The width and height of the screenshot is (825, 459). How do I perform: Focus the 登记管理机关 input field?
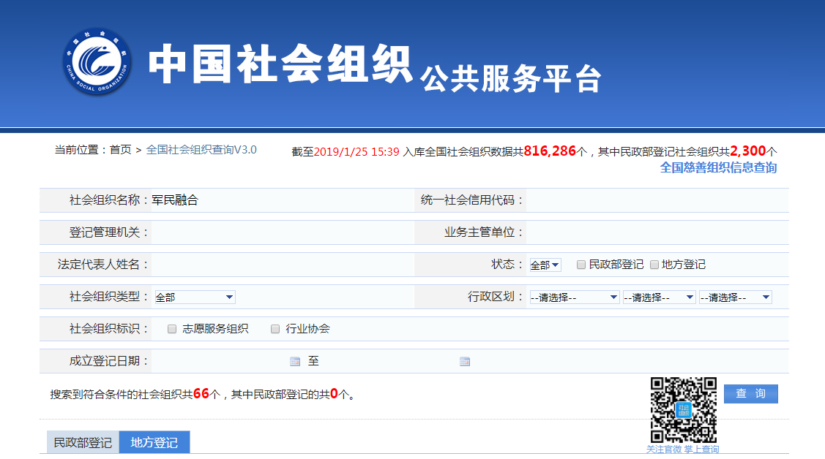[282, 232]
